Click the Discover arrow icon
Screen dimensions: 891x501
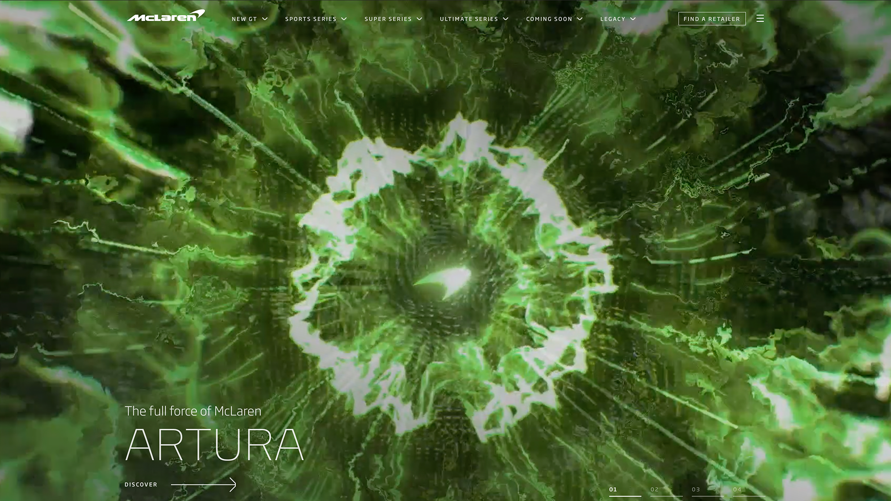click(204, 485)
